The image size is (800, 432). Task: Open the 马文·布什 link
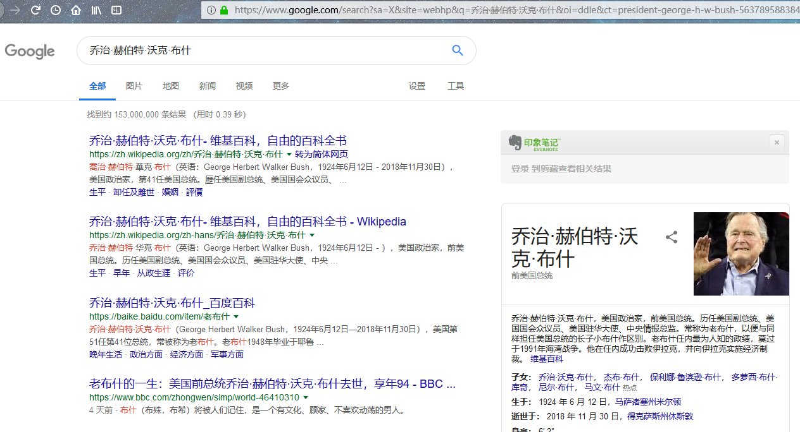[x=603, y=387]
